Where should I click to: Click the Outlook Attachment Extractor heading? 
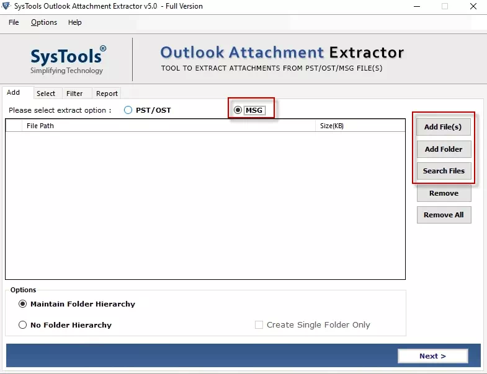pos(282,52)
